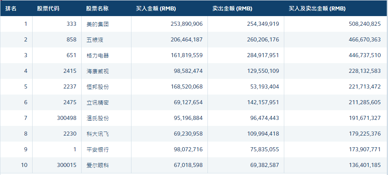The height and width of the screenshot is (175, 388).
Task: Click total amount 136,401,185
Action: click(x=365, y=165)
